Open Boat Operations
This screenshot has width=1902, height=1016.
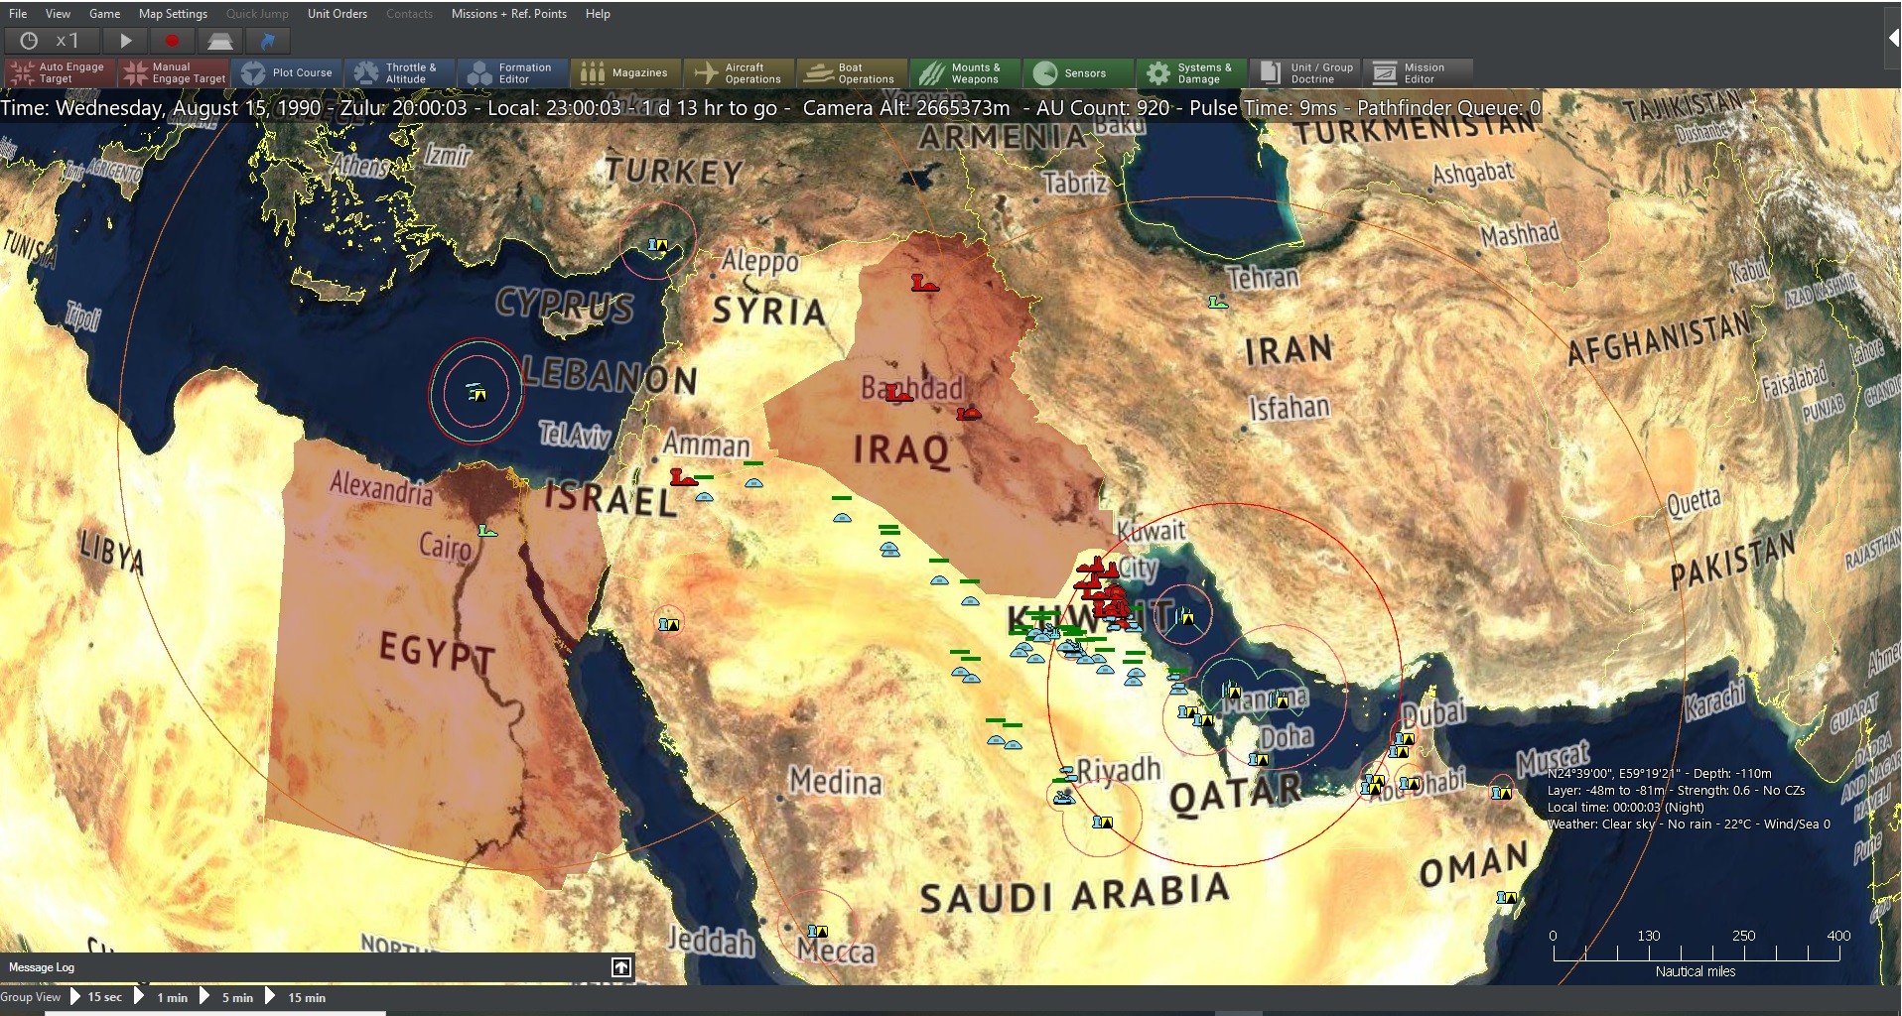pos(852,71)
